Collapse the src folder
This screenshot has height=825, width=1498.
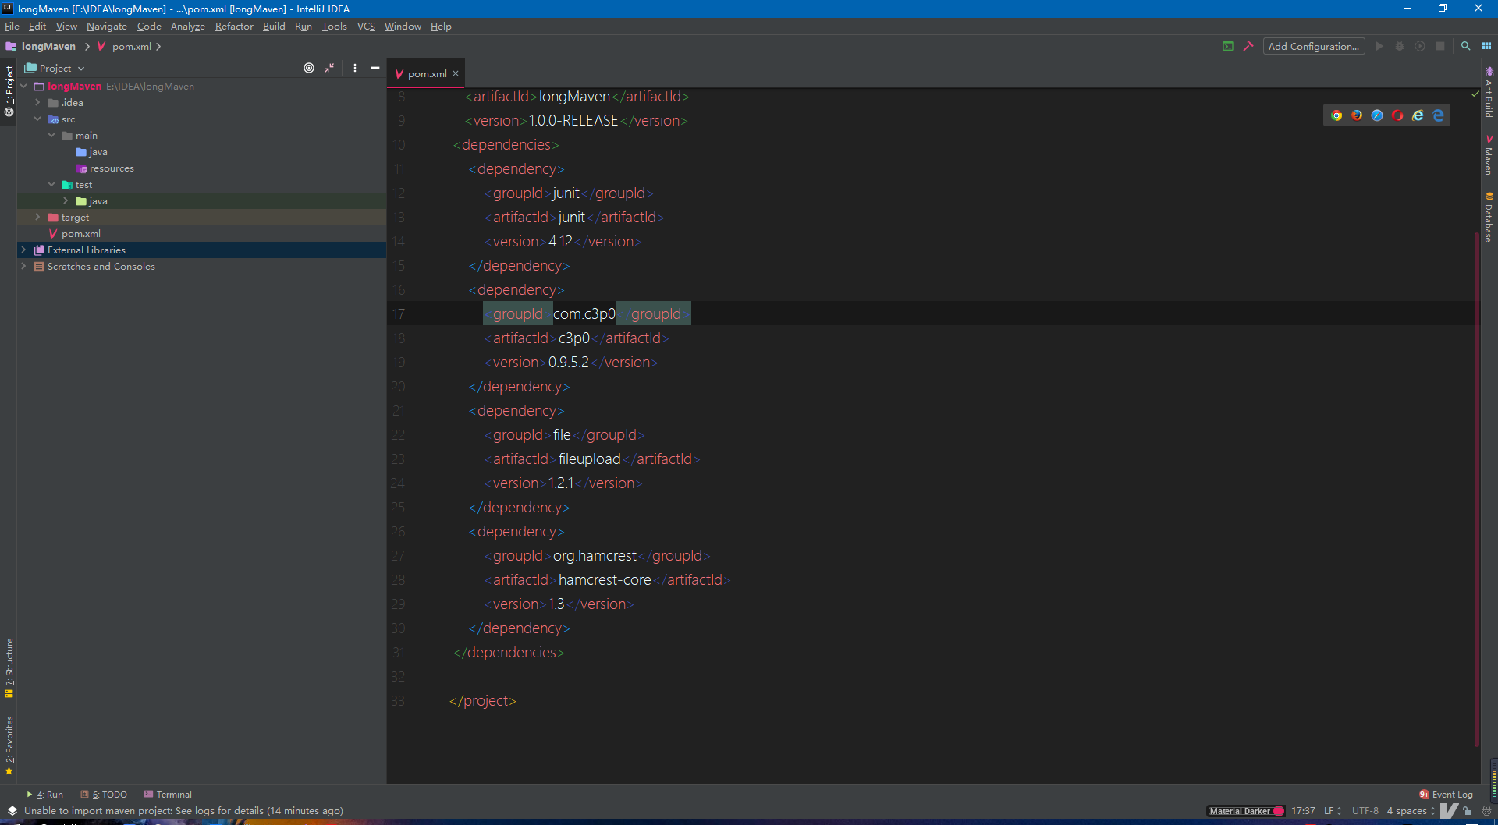[x=37, y=119]
